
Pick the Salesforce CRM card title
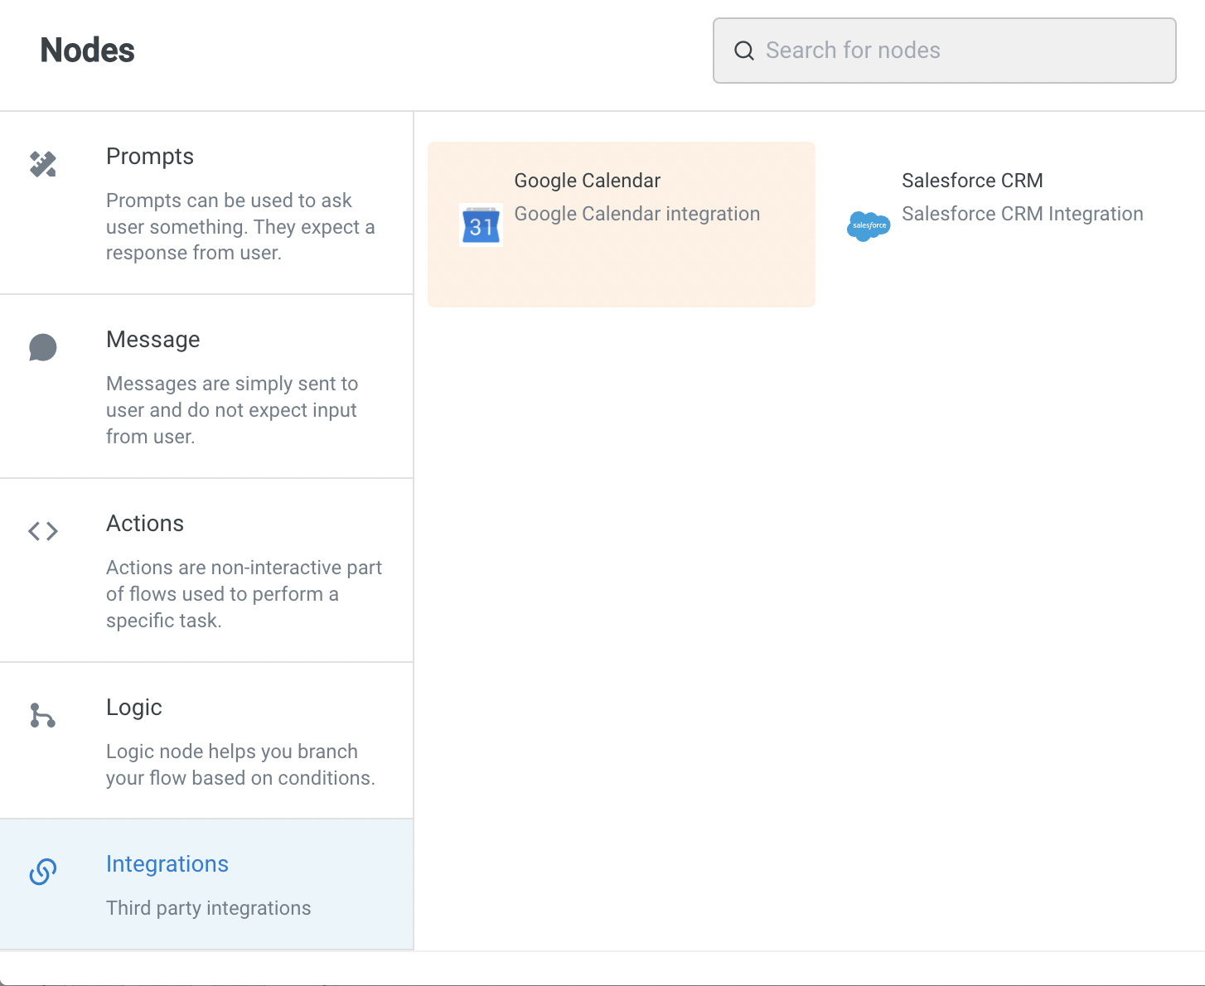972,181
